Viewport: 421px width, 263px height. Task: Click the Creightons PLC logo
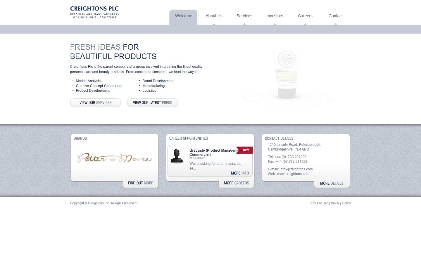click(x=94, y=12)
